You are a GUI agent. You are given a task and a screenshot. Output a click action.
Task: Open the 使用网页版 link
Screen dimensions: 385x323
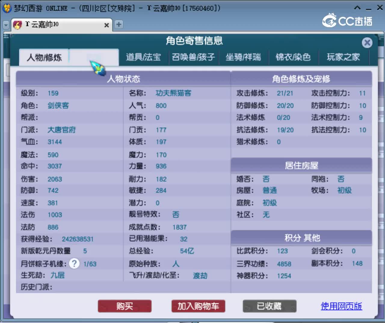pos(341,306)
